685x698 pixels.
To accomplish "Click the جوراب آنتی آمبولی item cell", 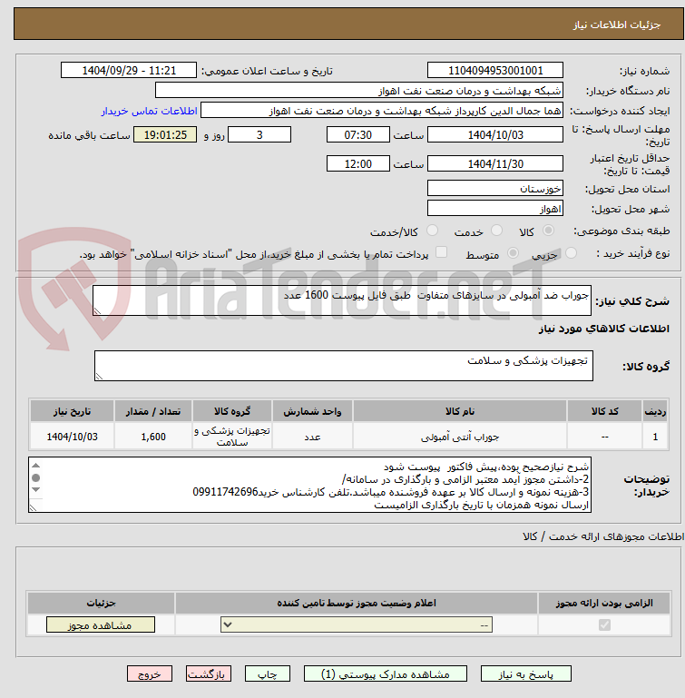I will [x=460, y=437].
